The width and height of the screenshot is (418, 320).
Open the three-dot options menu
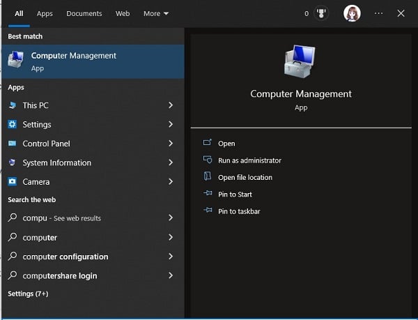[x=378, y=13]
